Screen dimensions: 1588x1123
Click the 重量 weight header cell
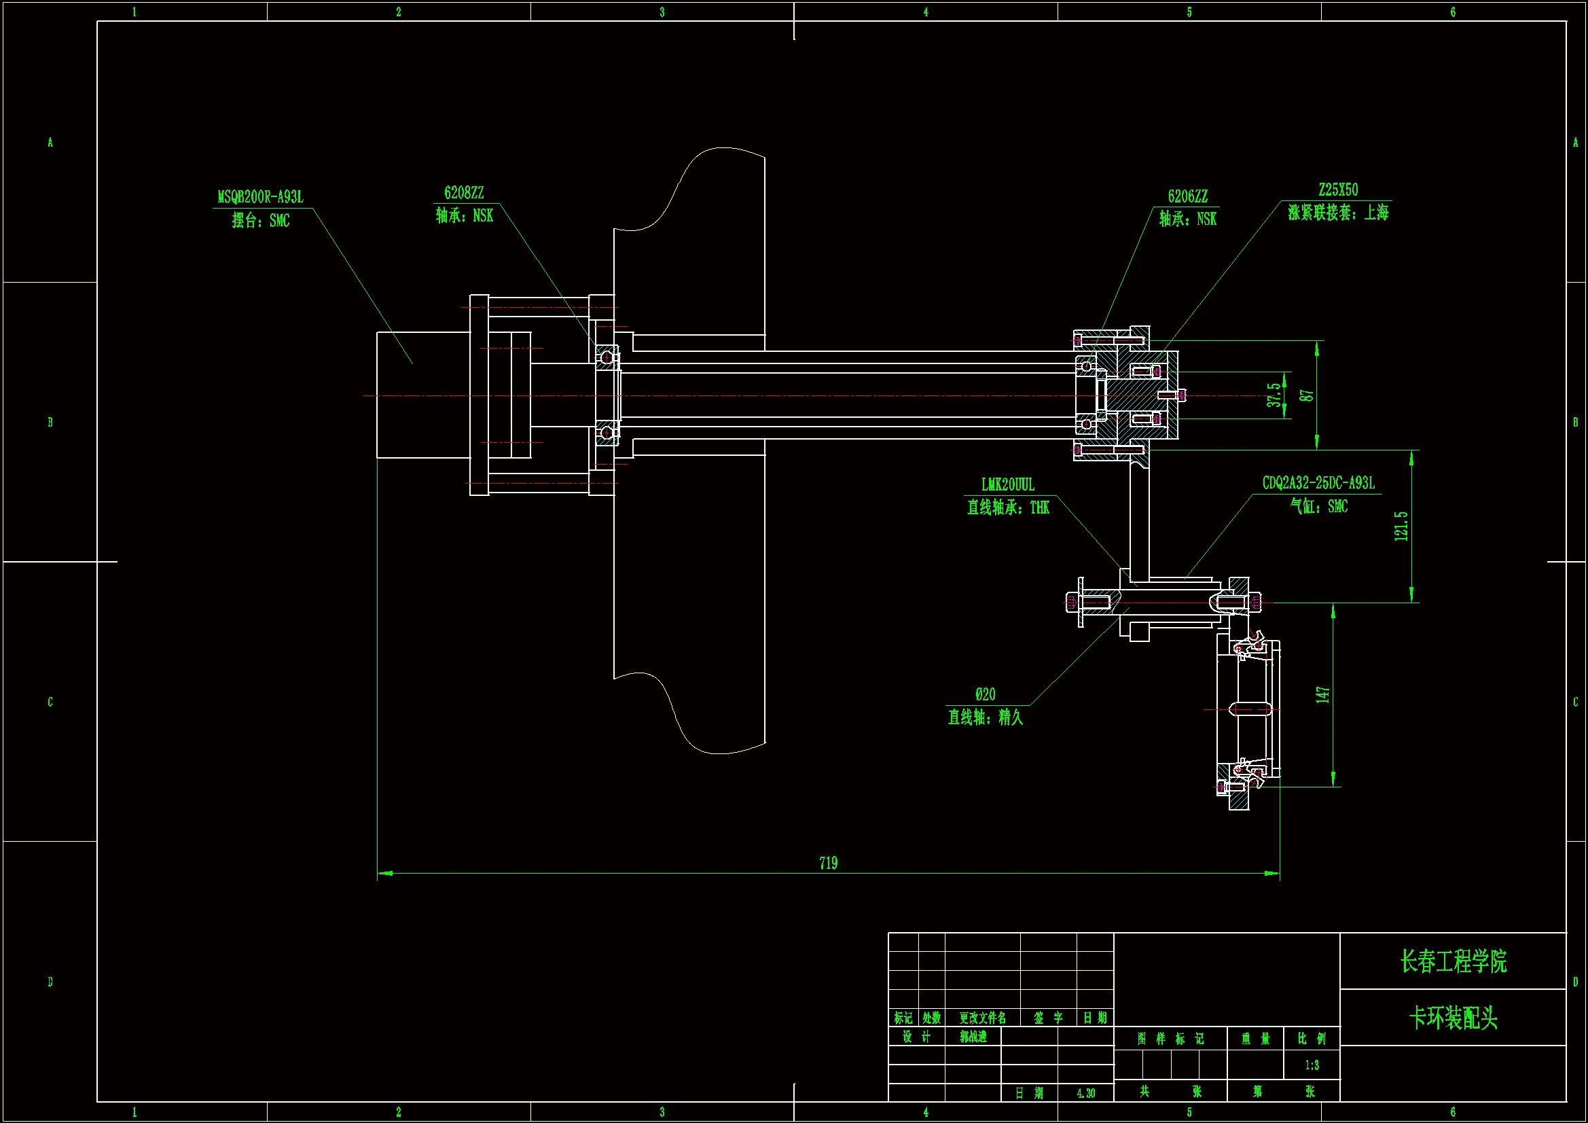pos(1255,1039)
